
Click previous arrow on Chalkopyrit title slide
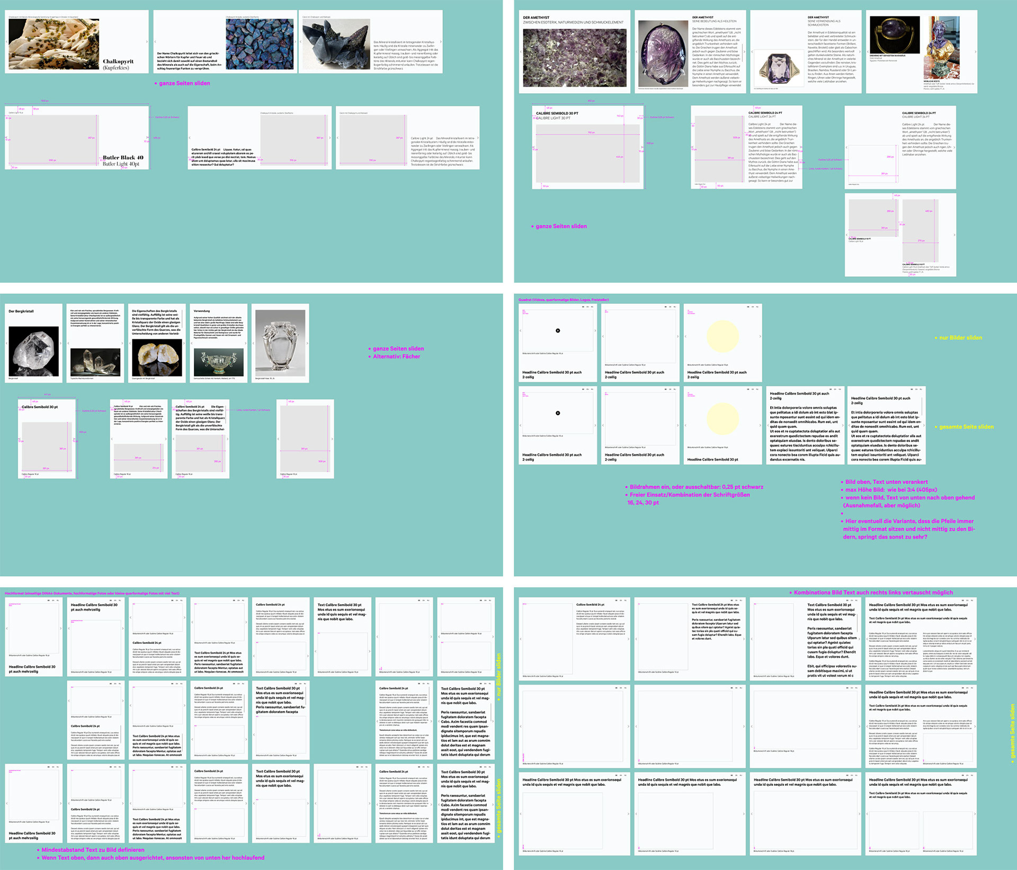click(x=7, y=41)
